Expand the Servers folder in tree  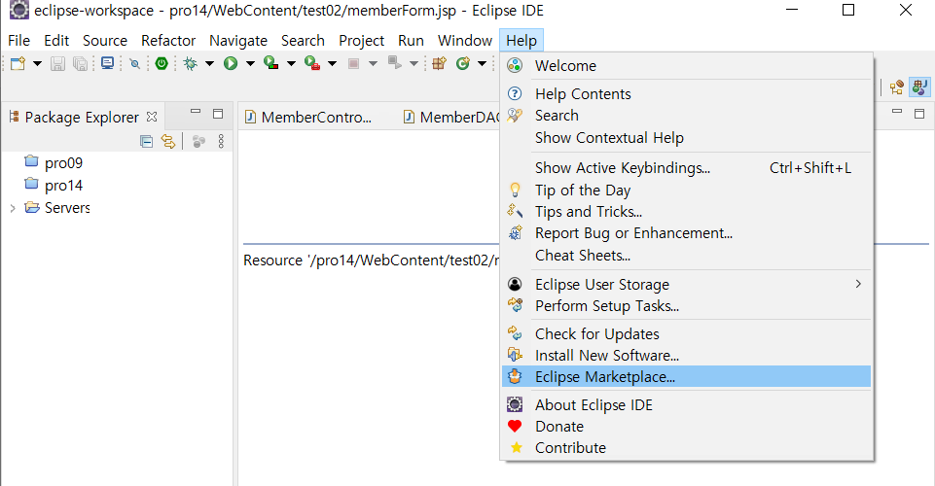13,208
